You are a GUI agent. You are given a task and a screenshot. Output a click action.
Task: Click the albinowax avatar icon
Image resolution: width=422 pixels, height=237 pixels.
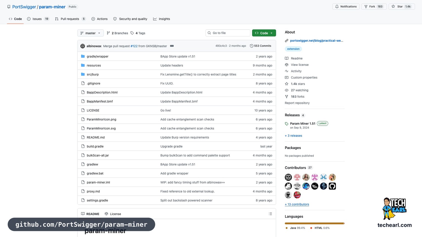coord(83,46)
